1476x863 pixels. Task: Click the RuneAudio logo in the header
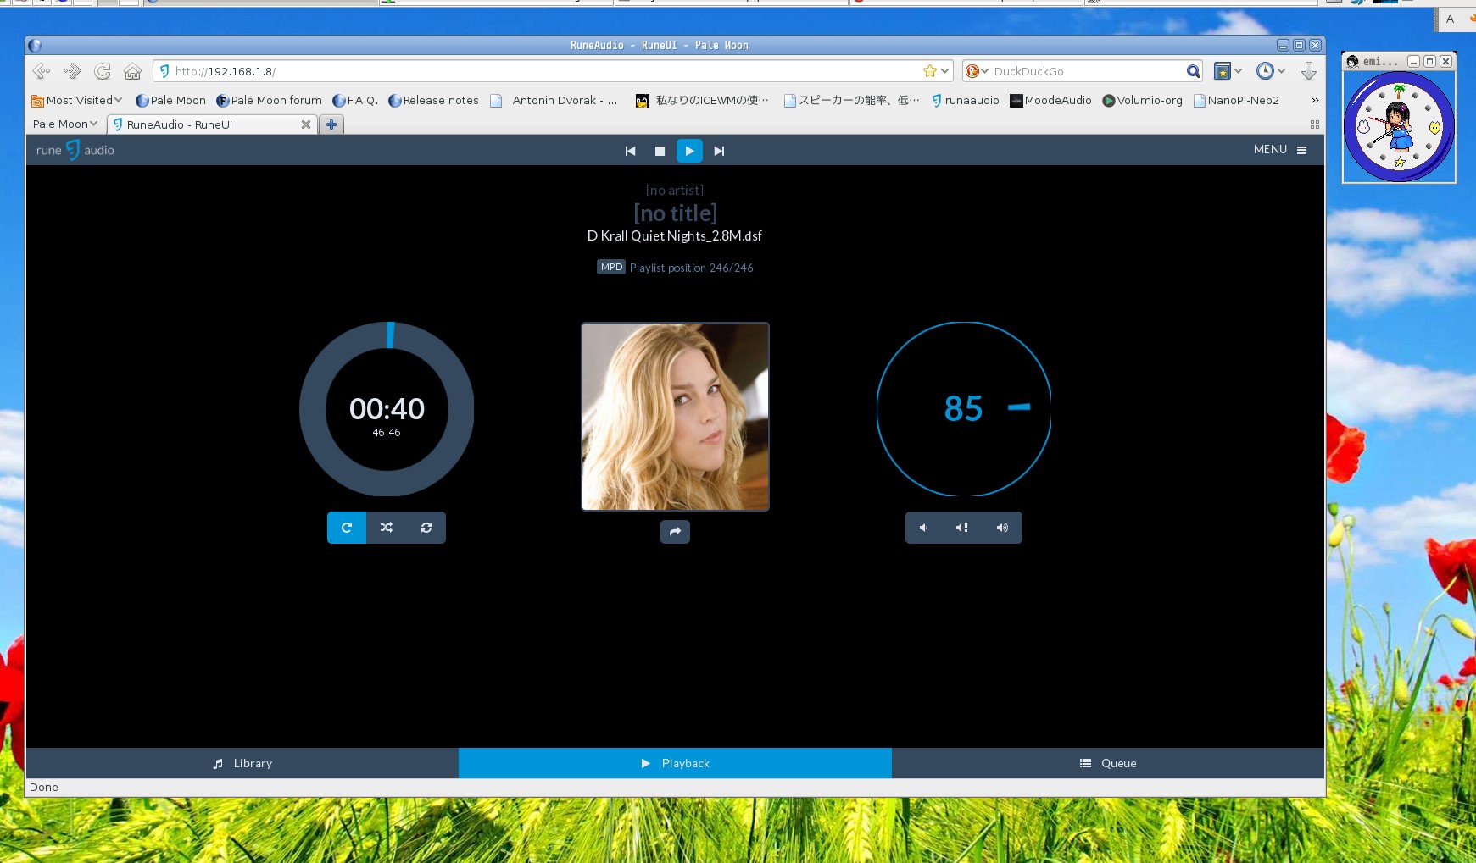click(x=73, y=150)
